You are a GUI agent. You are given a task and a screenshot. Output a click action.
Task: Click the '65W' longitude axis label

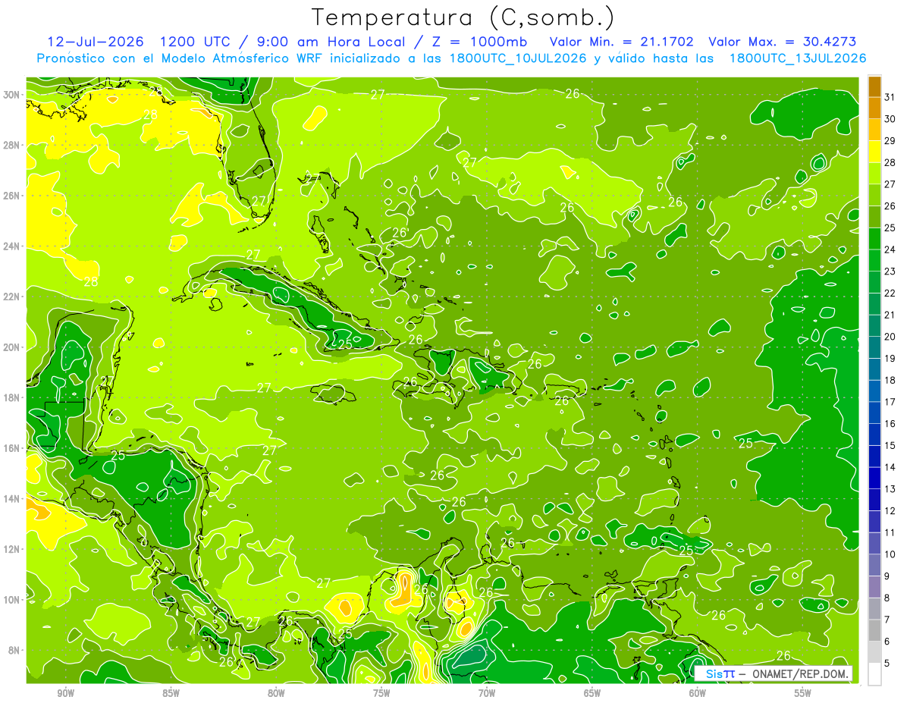click(x=592, y=693)
